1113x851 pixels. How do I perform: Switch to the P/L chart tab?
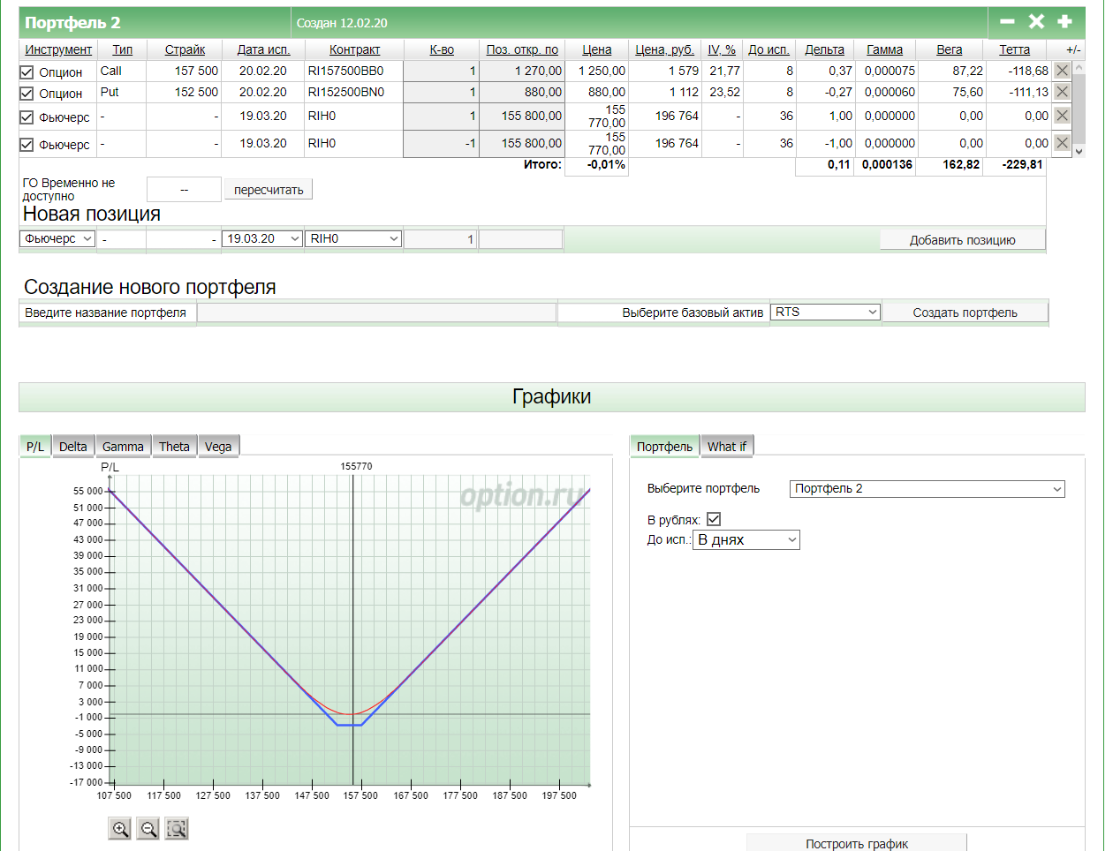click(x=35, y=447)
